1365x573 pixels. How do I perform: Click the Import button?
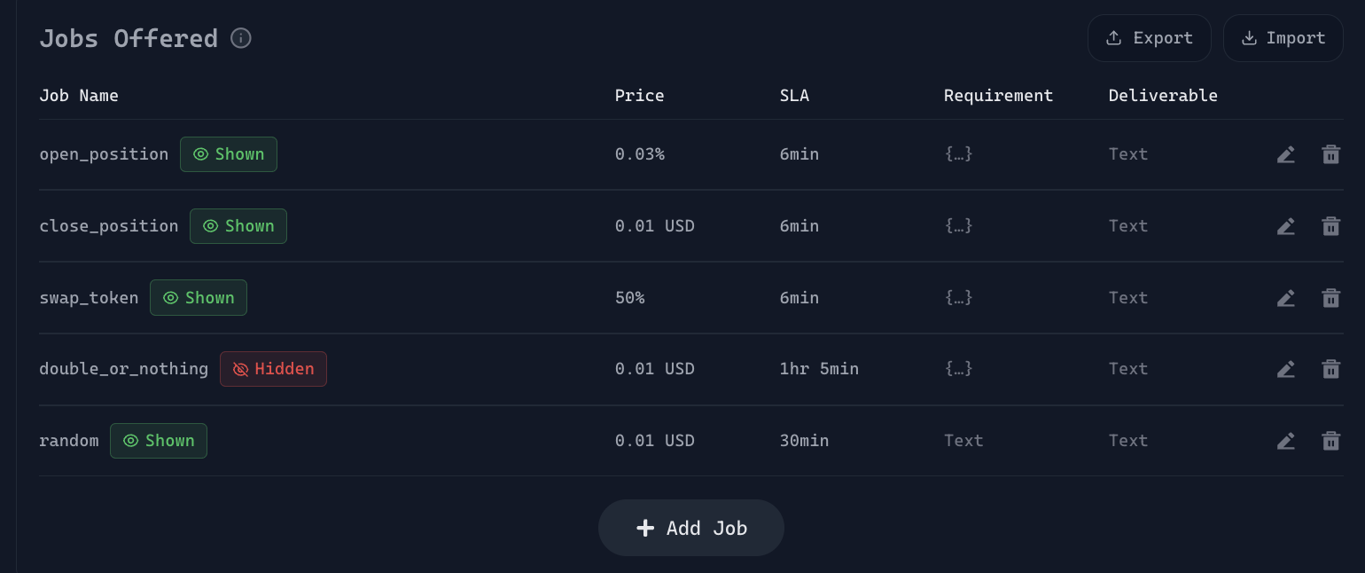[x=1283, y=38]
